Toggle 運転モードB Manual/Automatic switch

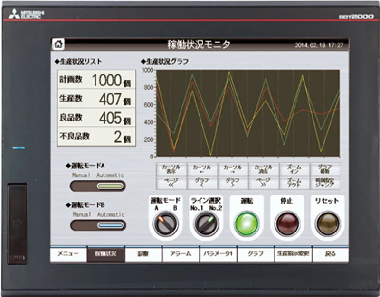click(x=98, y=225)
